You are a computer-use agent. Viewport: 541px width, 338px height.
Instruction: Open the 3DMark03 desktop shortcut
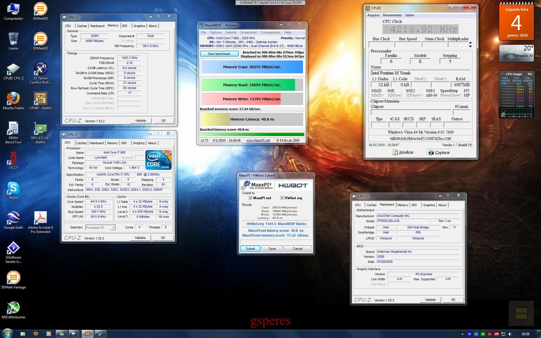point(40,41)
